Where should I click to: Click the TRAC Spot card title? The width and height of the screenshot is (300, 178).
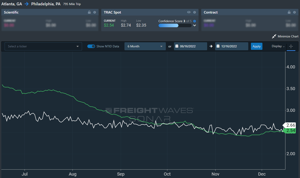click(112, 12)
